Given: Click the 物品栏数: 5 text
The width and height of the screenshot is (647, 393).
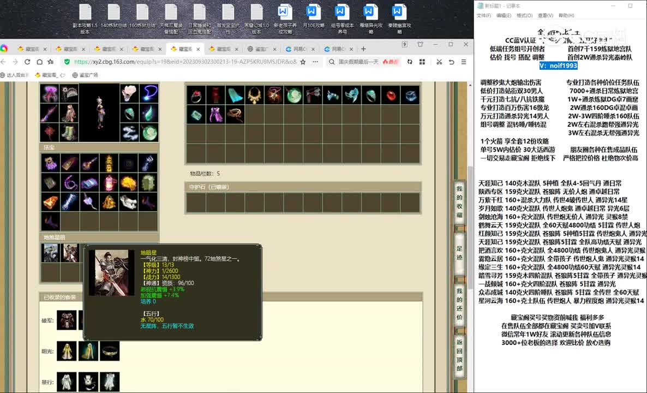Looking at the screenshot, I should (205, 174).
